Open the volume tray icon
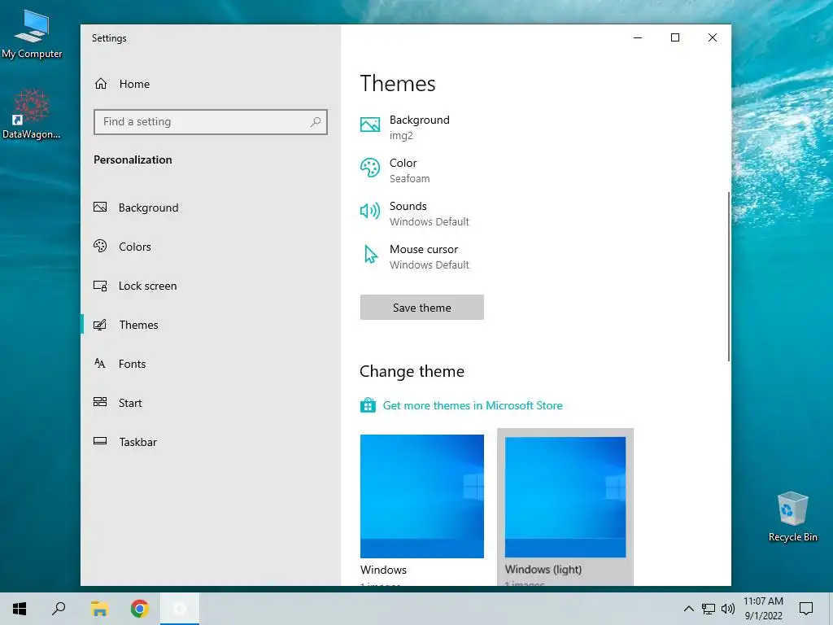Viewport: 833px width, 625px height. [728, 609]
